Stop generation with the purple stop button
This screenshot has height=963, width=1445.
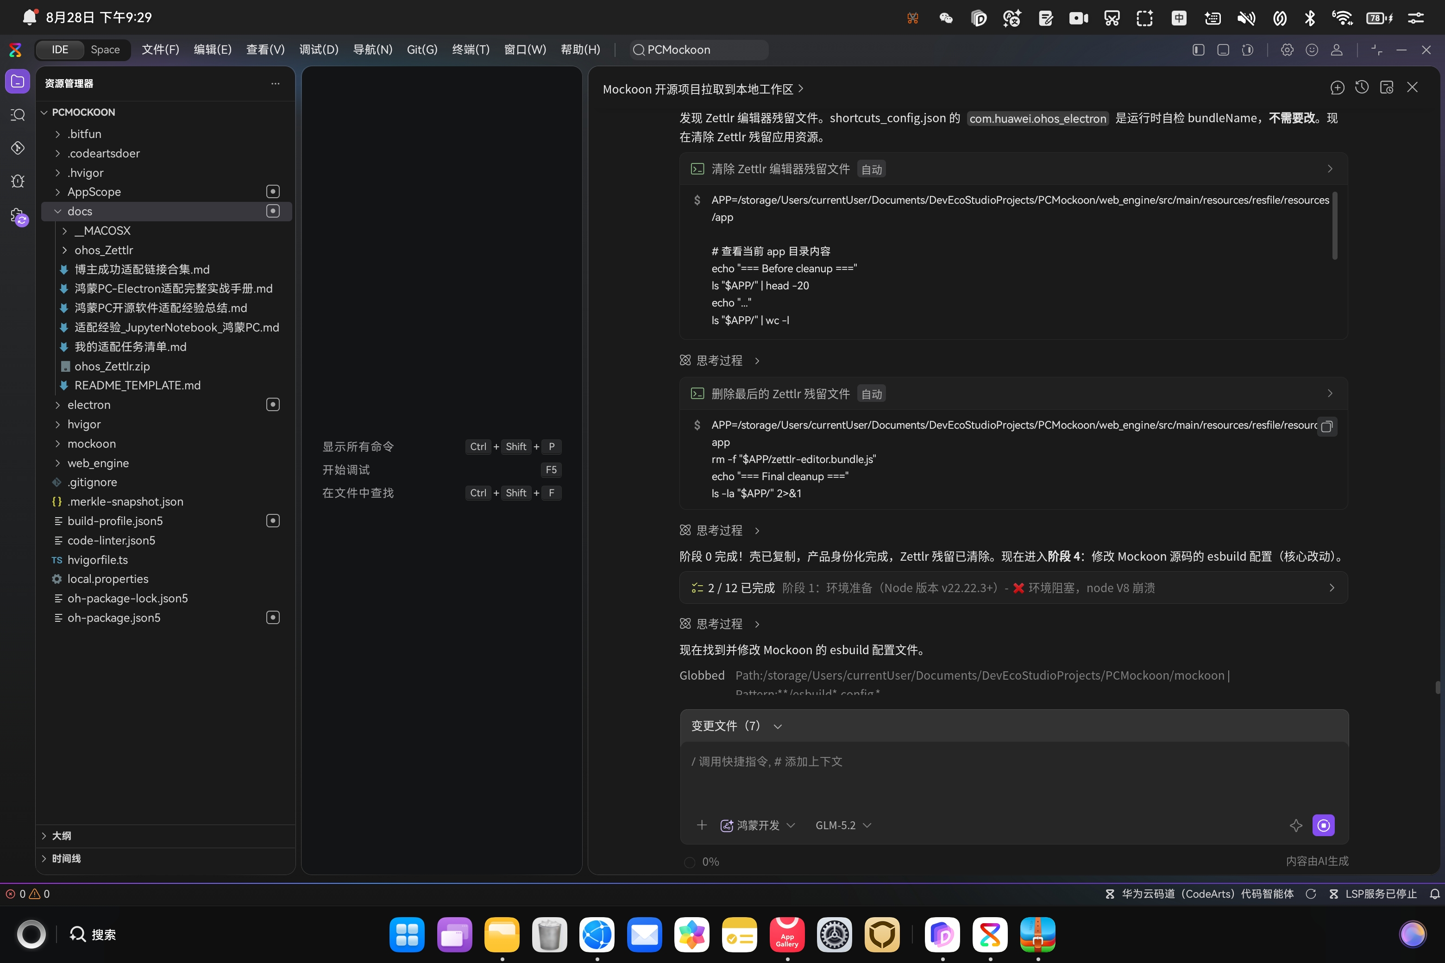tap(1323, 825)
